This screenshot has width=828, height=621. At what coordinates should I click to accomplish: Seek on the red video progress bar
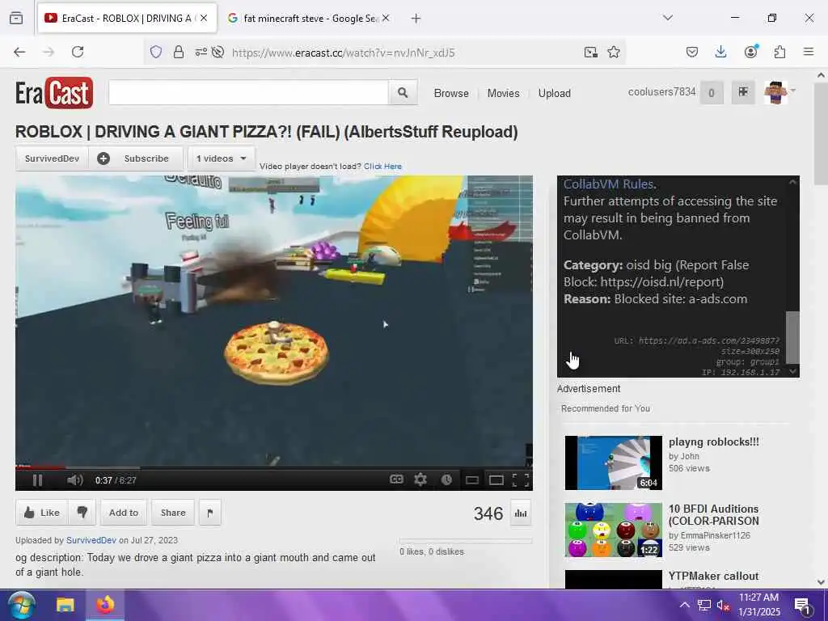pos(40,467)
